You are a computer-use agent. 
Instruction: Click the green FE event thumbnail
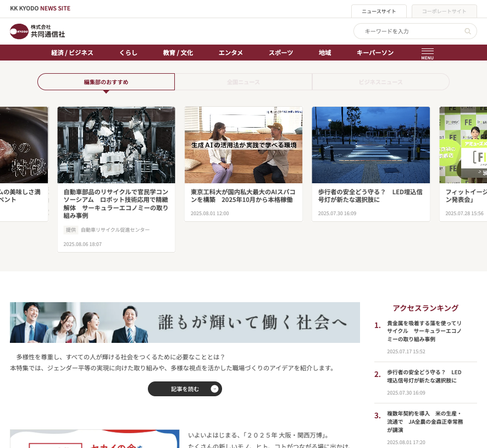463,145
